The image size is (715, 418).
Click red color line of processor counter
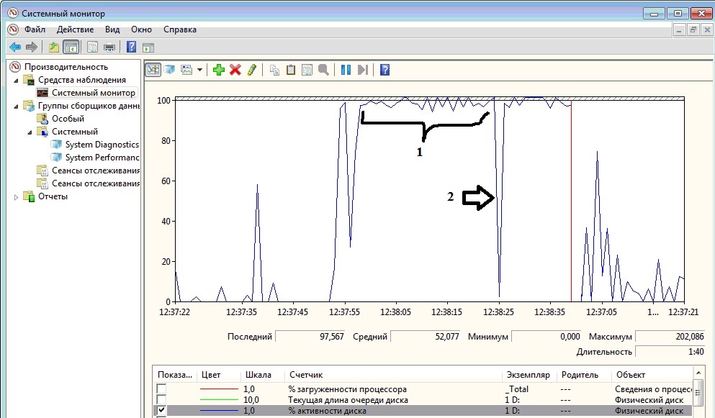(x=219, y=389)
